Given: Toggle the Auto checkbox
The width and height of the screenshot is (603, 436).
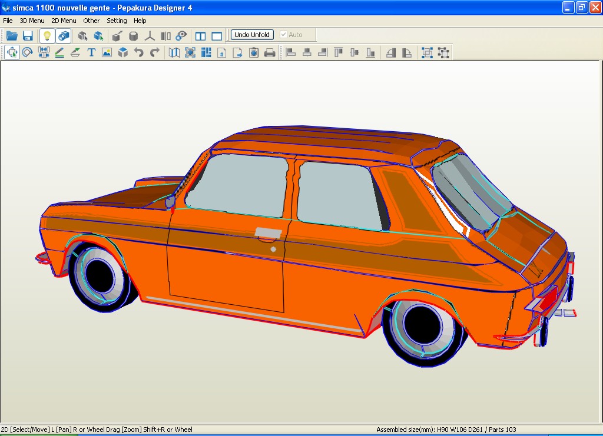Looking at the screenshot, I should (284, 35).
